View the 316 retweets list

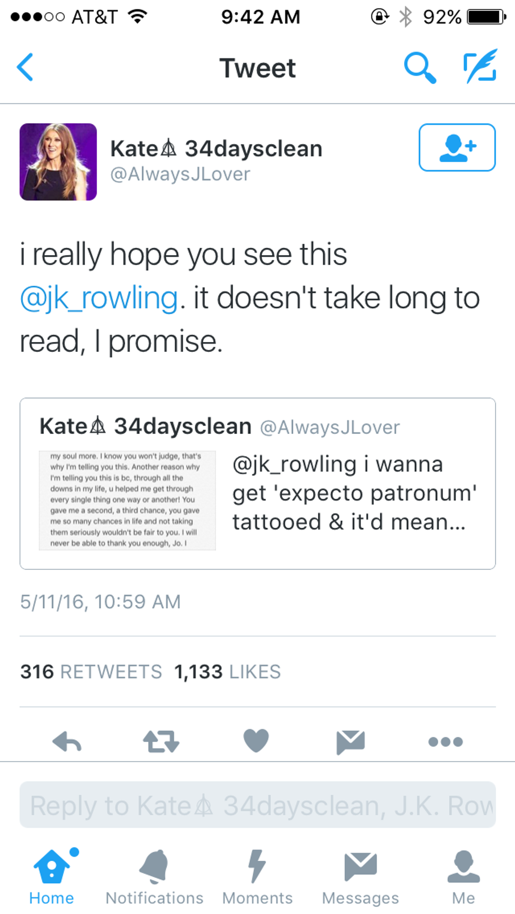(x=91, y=672)
